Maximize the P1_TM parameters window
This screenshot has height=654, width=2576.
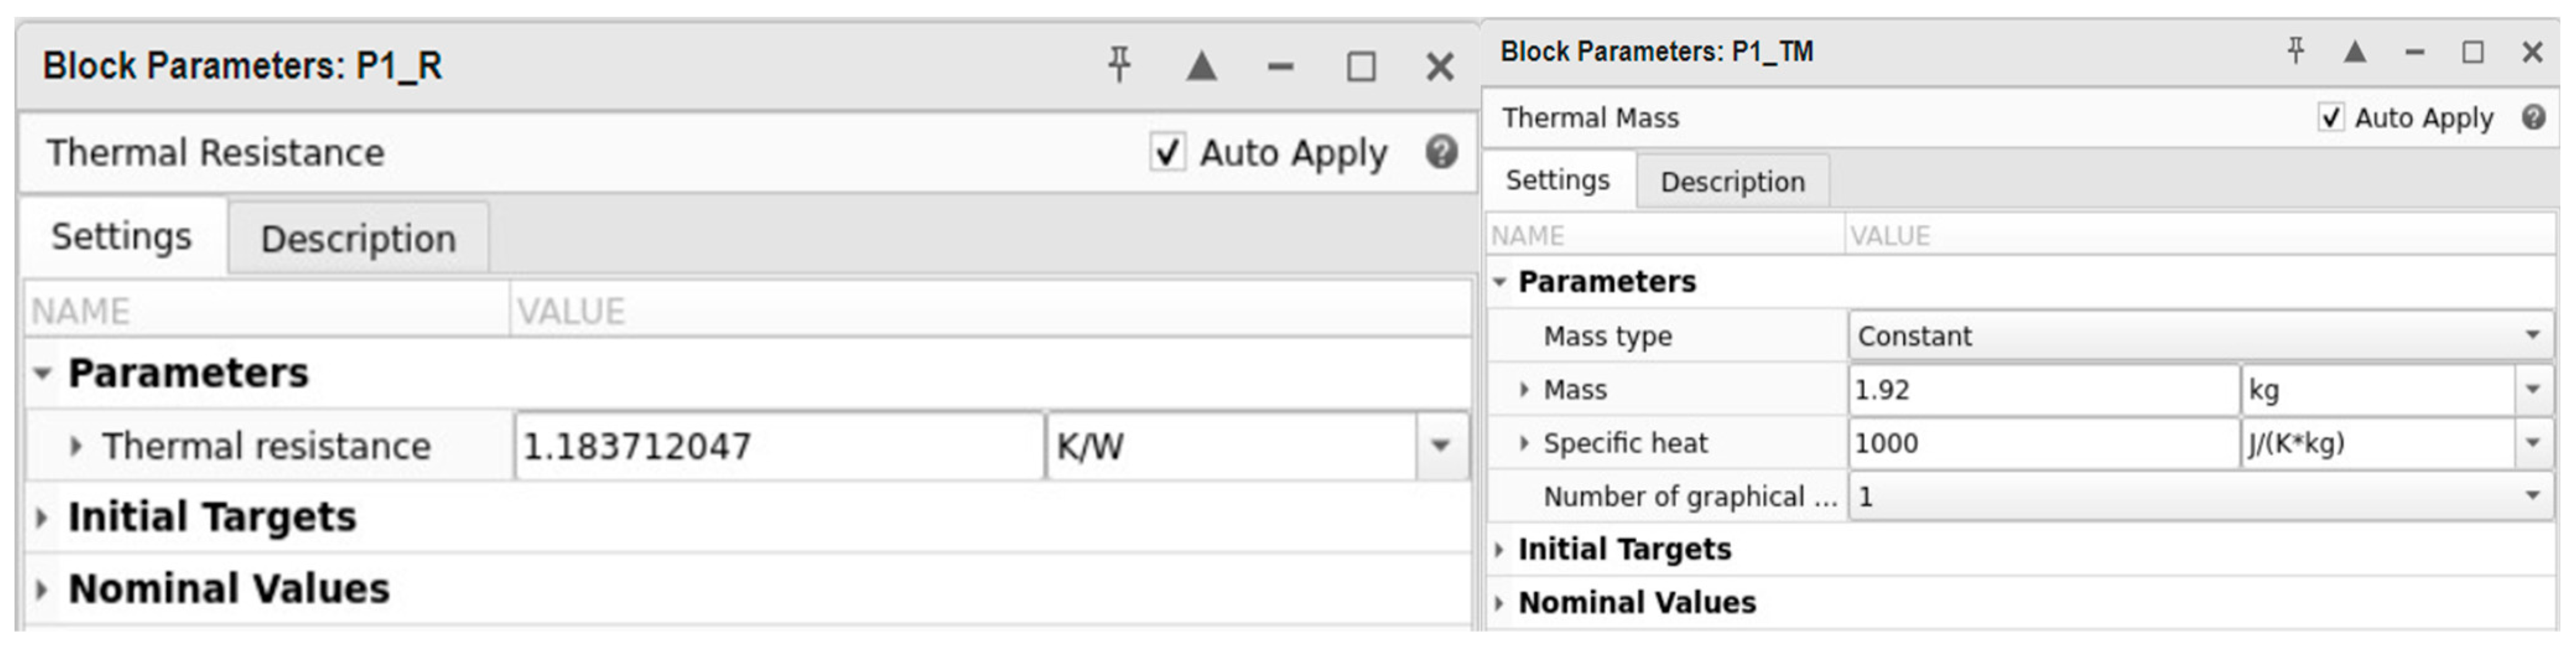click(2473, 52)
